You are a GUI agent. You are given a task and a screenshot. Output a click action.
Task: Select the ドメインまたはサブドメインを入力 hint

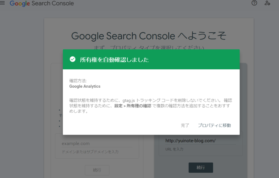90,152
